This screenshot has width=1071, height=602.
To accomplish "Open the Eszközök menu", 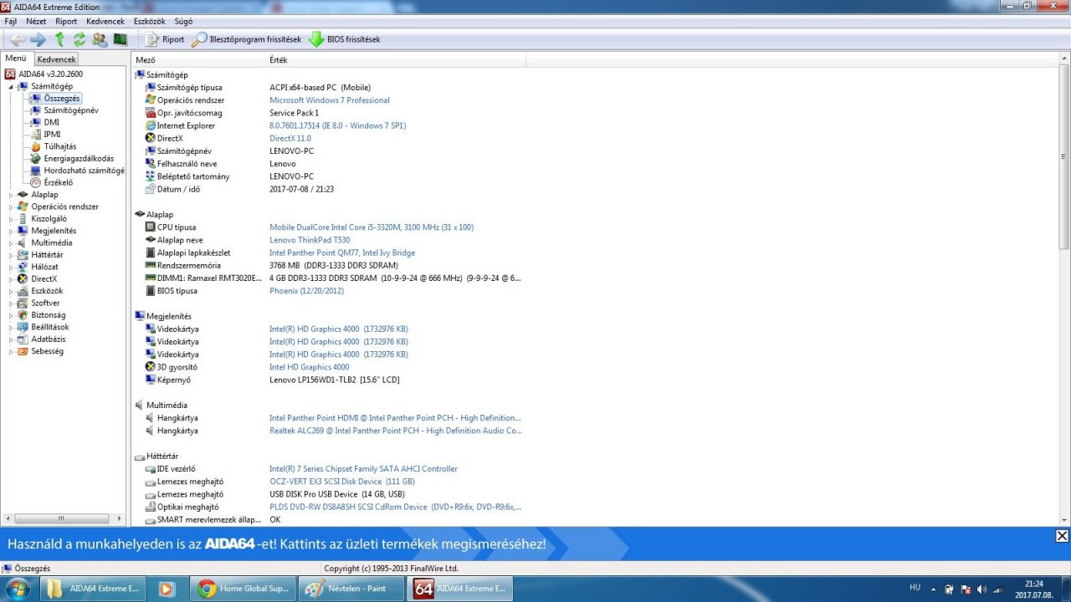I will [x=150, y=21].
